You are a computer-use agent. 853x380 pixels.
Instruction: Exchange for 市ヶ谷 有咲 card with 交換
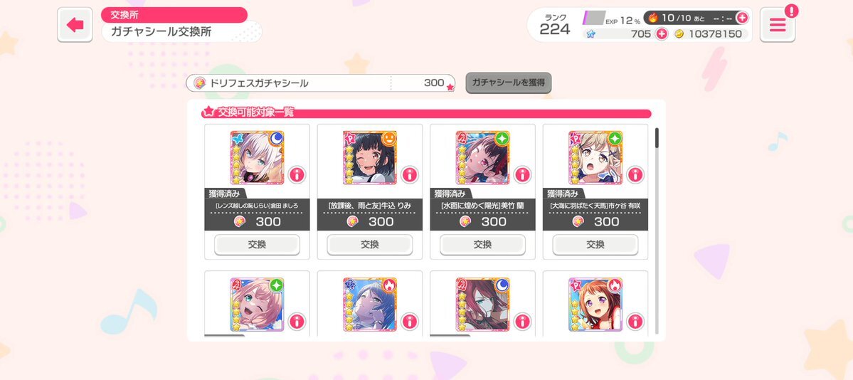[x=595, y=245]
